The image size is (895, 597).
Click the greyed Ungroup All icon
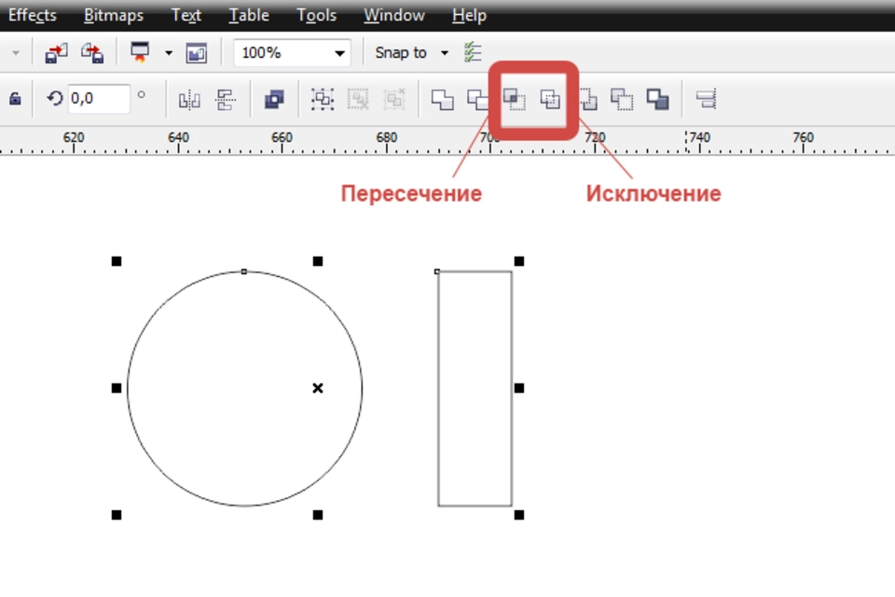point(394,100)
